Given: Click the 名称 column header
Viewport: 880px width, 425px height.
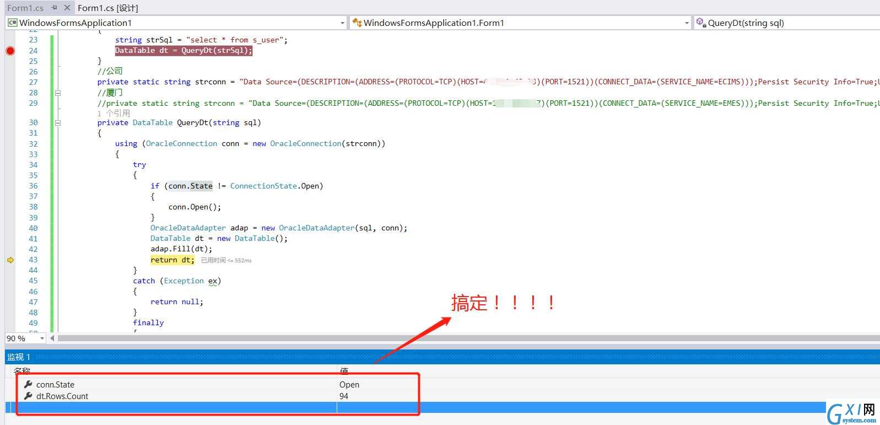Looking at the screenshot, I should [22, 371].
